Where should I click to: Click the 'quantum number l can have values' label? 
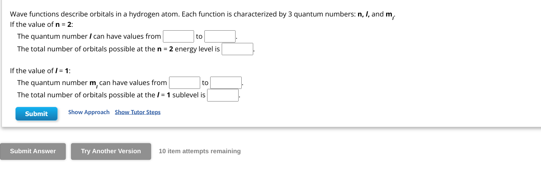[89, 36]
